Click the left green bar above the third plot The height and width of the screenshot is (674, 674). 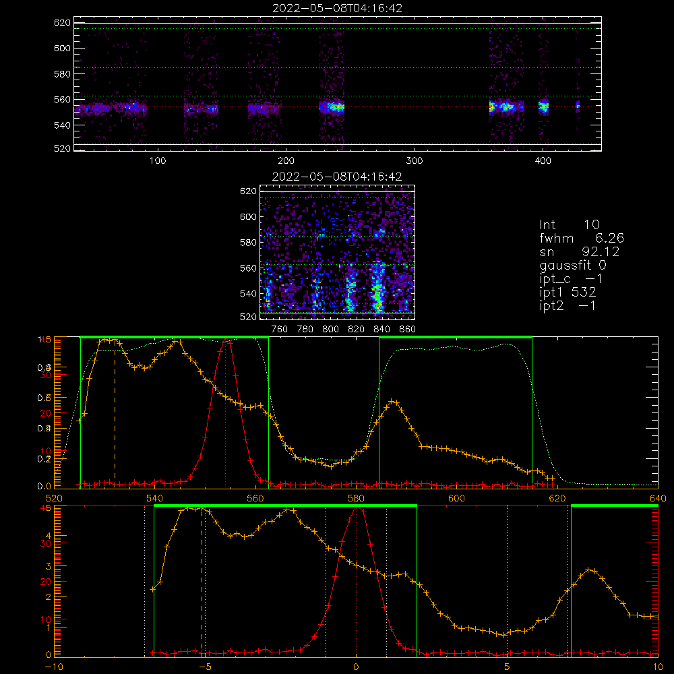[x=175, y=338]
